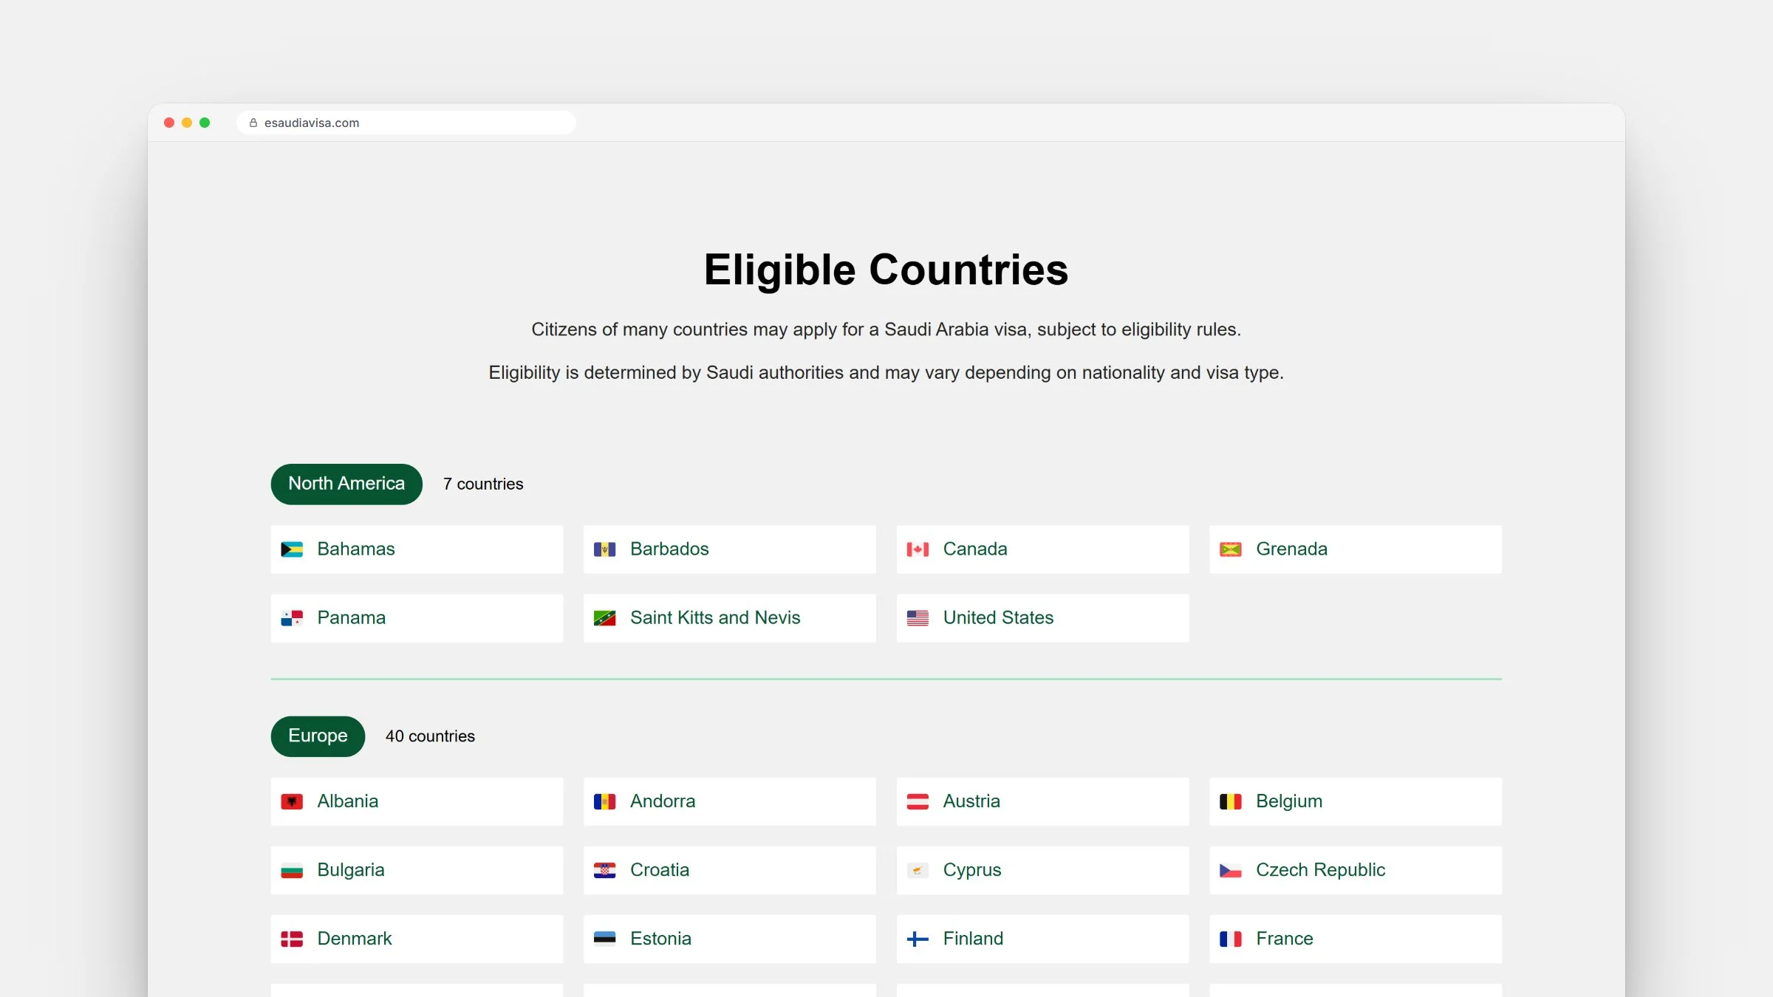Click the esaudiavisa.com address bar
Image resolution: width=1773 pixels, height=997 pixels.
point(406,123)
